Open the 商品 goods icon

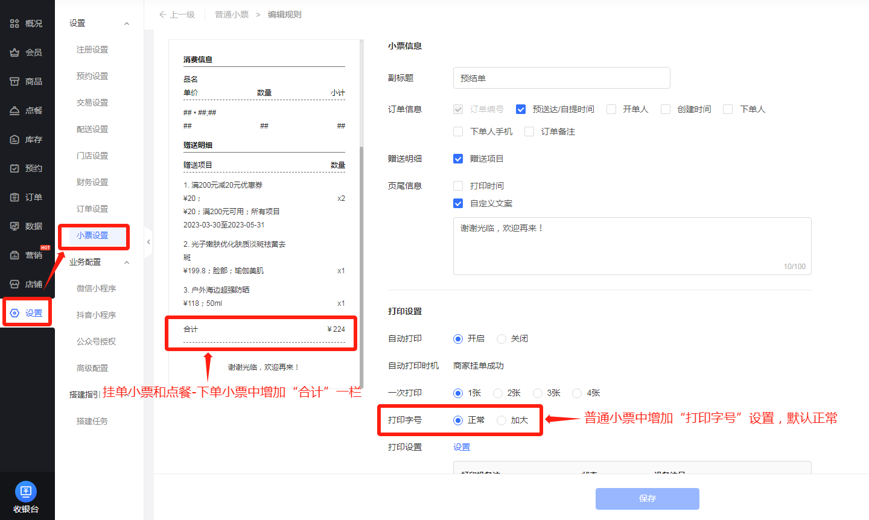14,81
